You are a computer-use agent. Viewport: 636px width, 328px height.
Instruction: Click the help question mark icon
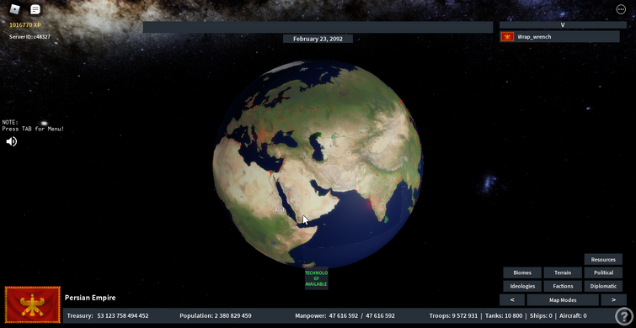(x=623, y=316)
